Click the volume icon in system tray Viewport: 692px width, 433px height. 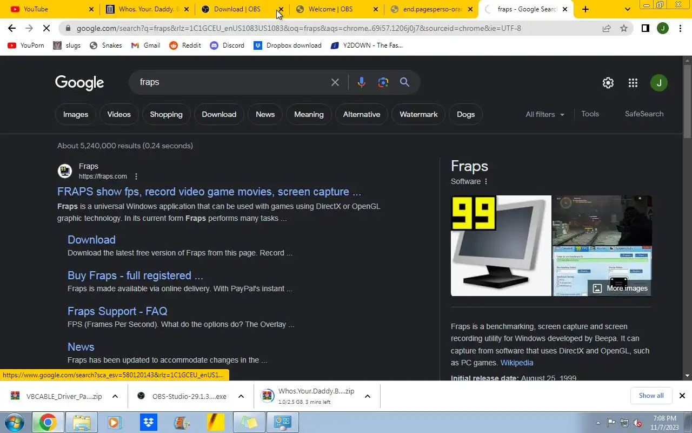[637, 423]
